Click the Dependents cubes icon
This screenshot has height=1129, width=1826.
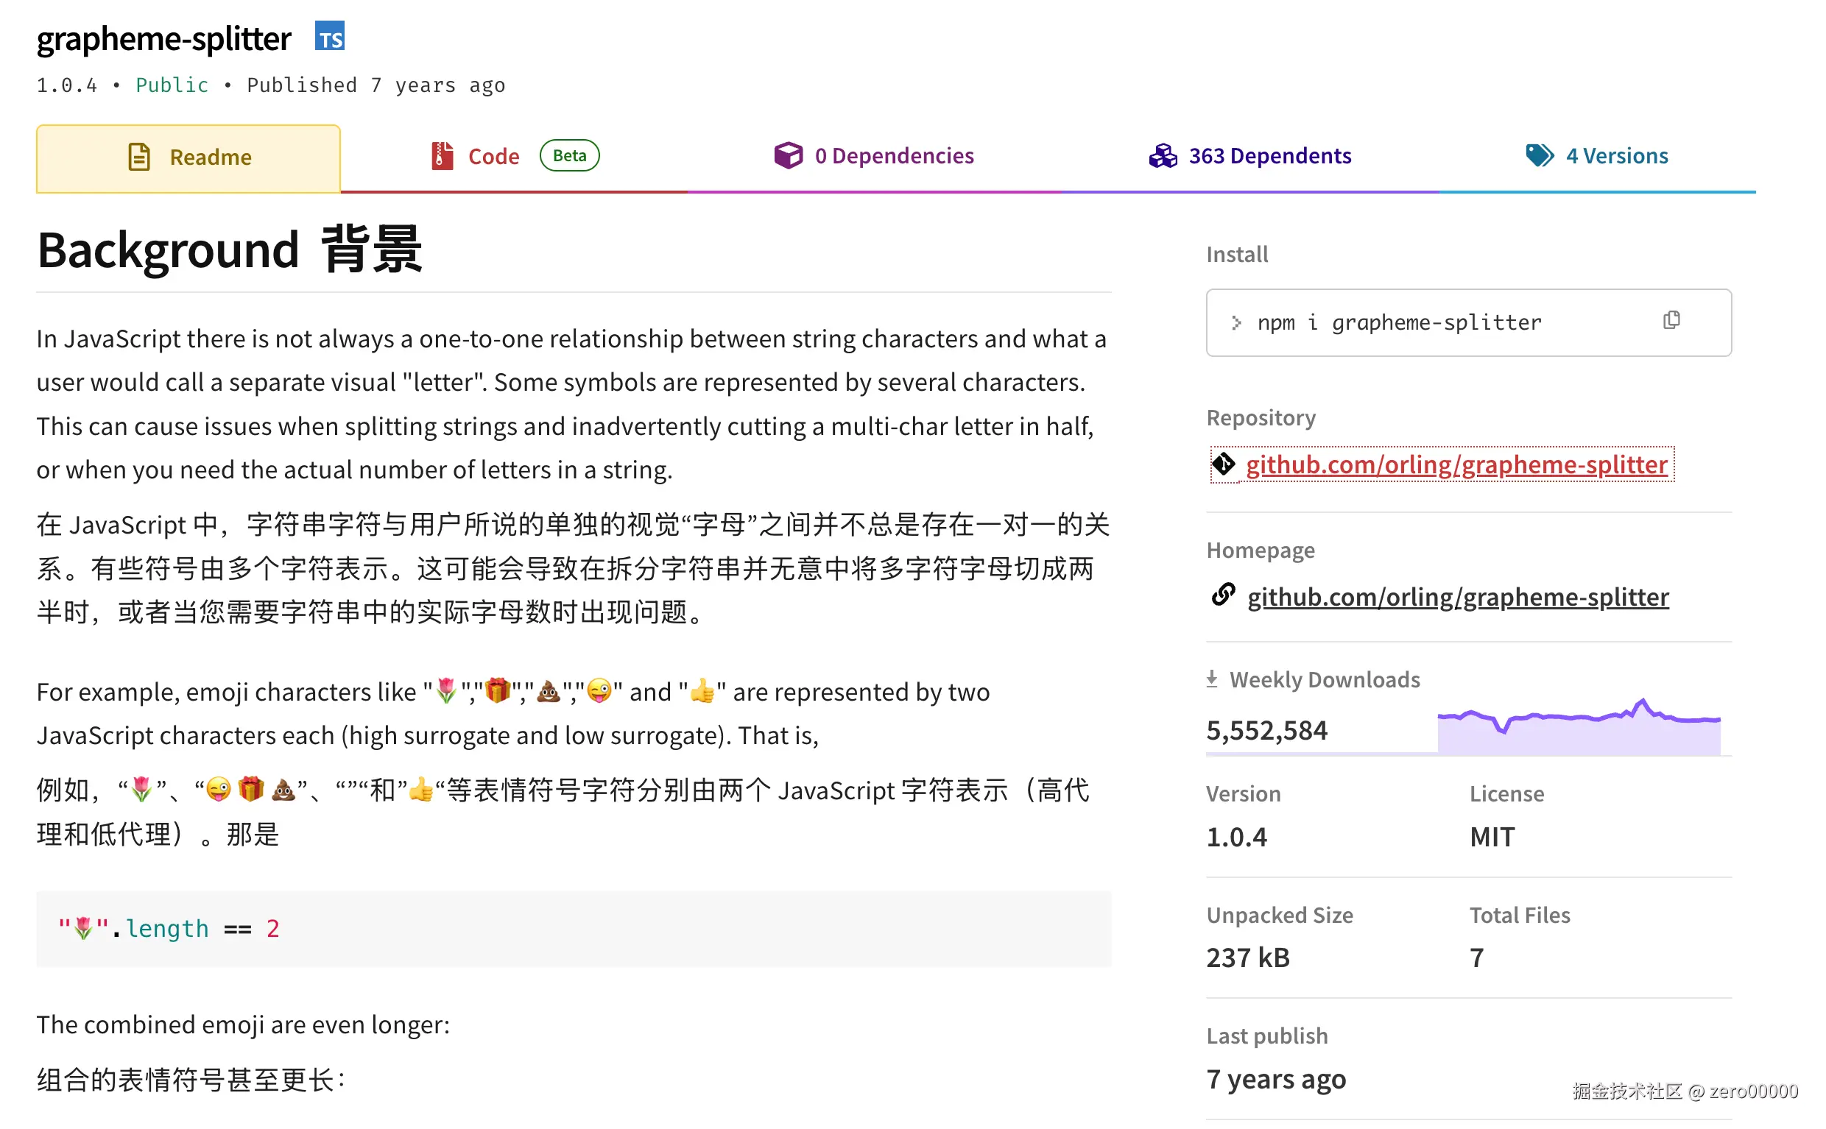pos(1163,155)
